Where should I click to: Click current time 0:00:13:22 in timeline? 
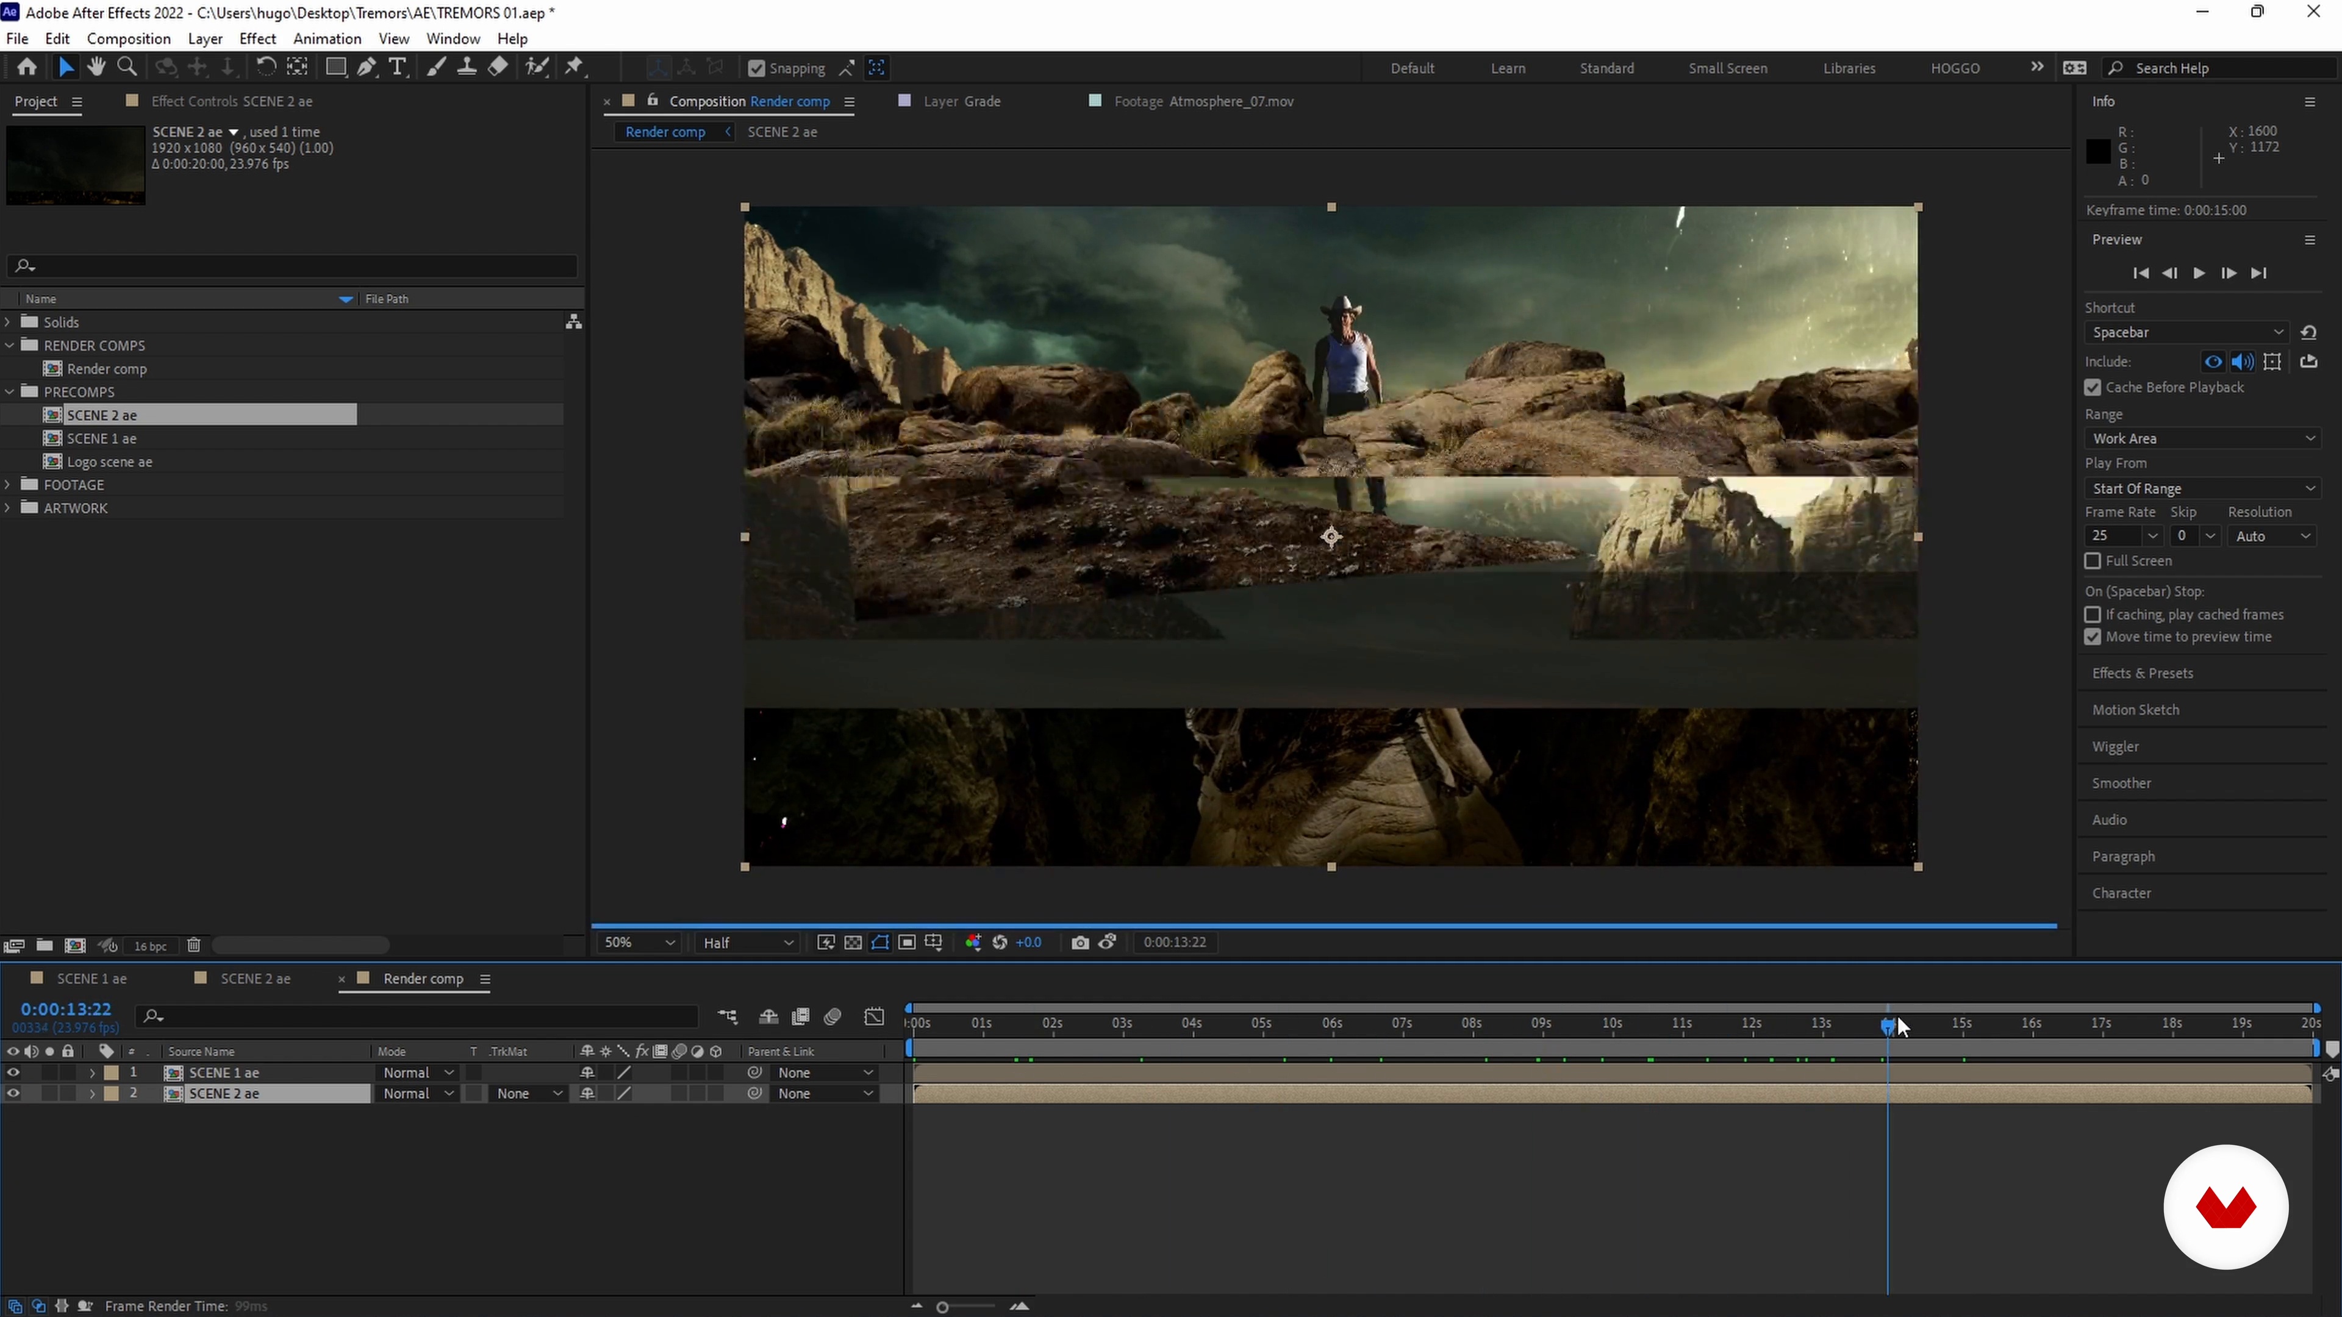pos(65,1009)
